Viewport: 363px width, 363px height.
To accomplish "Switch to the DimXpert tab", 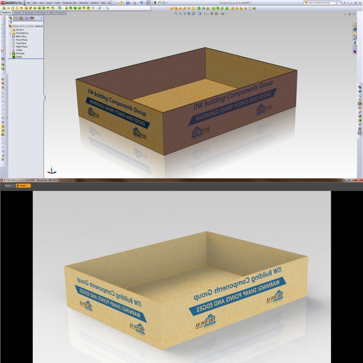I will click(x=41, y=12).
